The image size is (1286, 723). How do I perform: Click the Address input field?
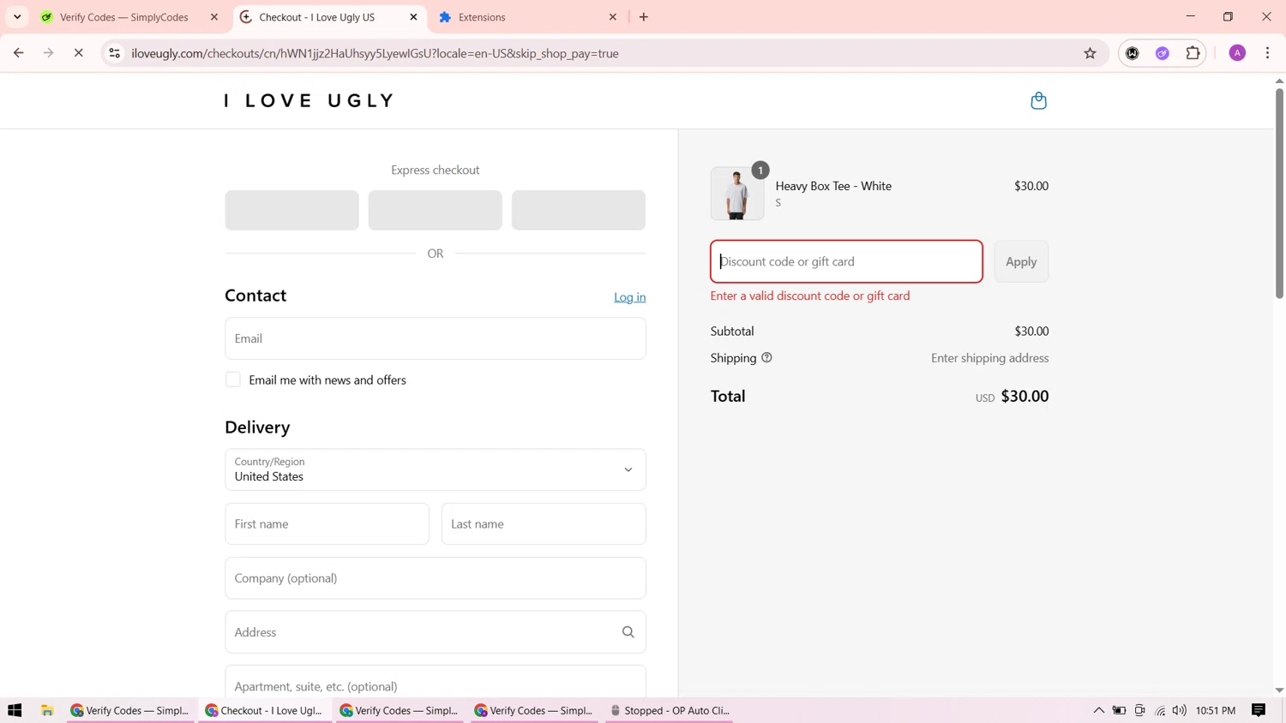point(436,632)
